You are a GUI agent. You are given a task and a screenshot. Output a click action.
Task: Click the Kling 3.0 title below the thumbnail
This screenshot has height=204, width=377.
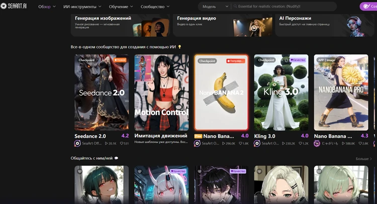click(265, 136)
